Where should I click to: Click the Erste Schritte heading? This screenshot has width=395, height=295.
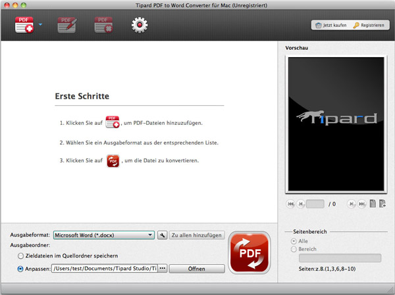click(x=82, y=96)
